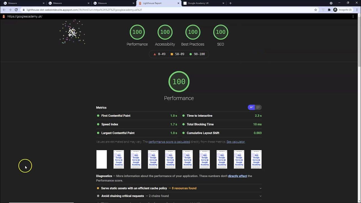361x203 pixels.
Task: Click the browser reload icon
Action: pyautogui.click(x=16, y=10)
